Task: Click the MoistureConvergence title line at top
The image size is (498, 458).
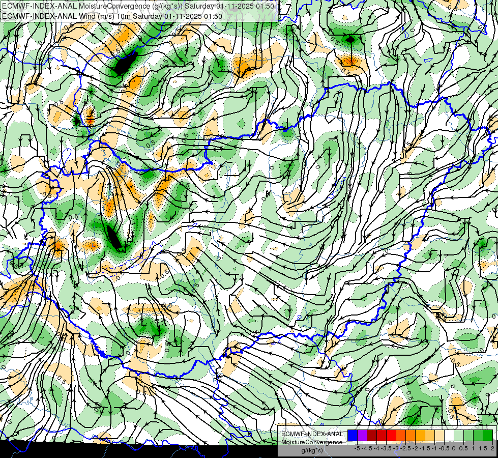Action: [138, 6]
